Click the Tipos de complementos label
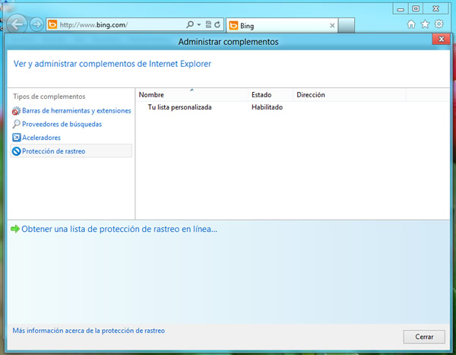This screenshot has height=355, width=456. (x=49, y=97)
